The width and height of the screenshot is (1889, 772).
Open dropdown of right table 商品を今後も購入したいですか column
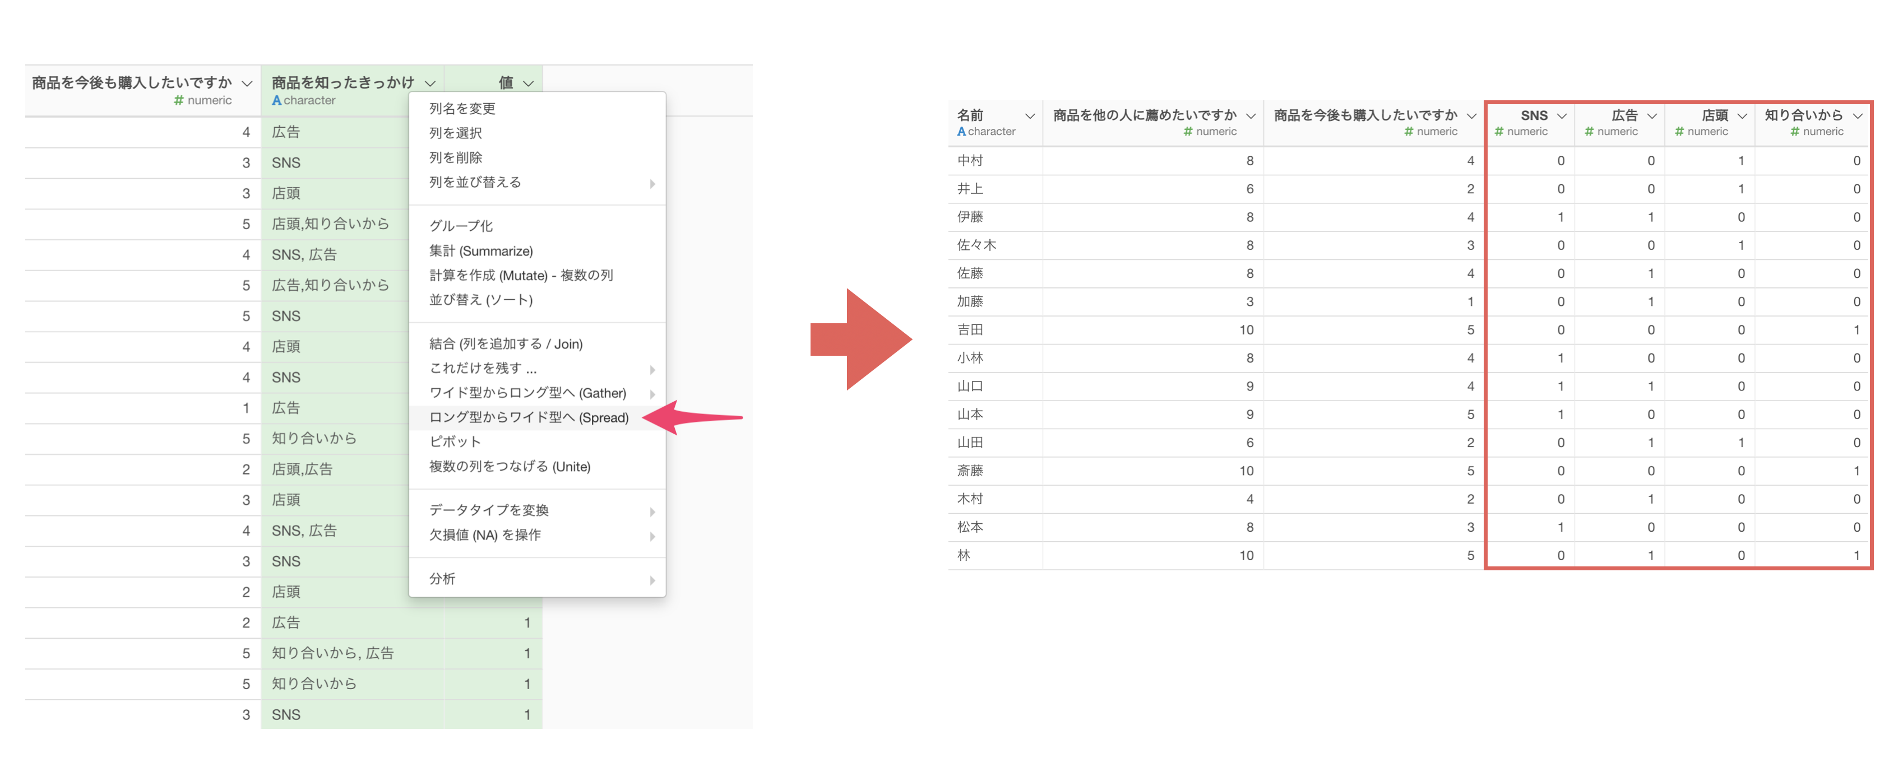point(1471,116)
